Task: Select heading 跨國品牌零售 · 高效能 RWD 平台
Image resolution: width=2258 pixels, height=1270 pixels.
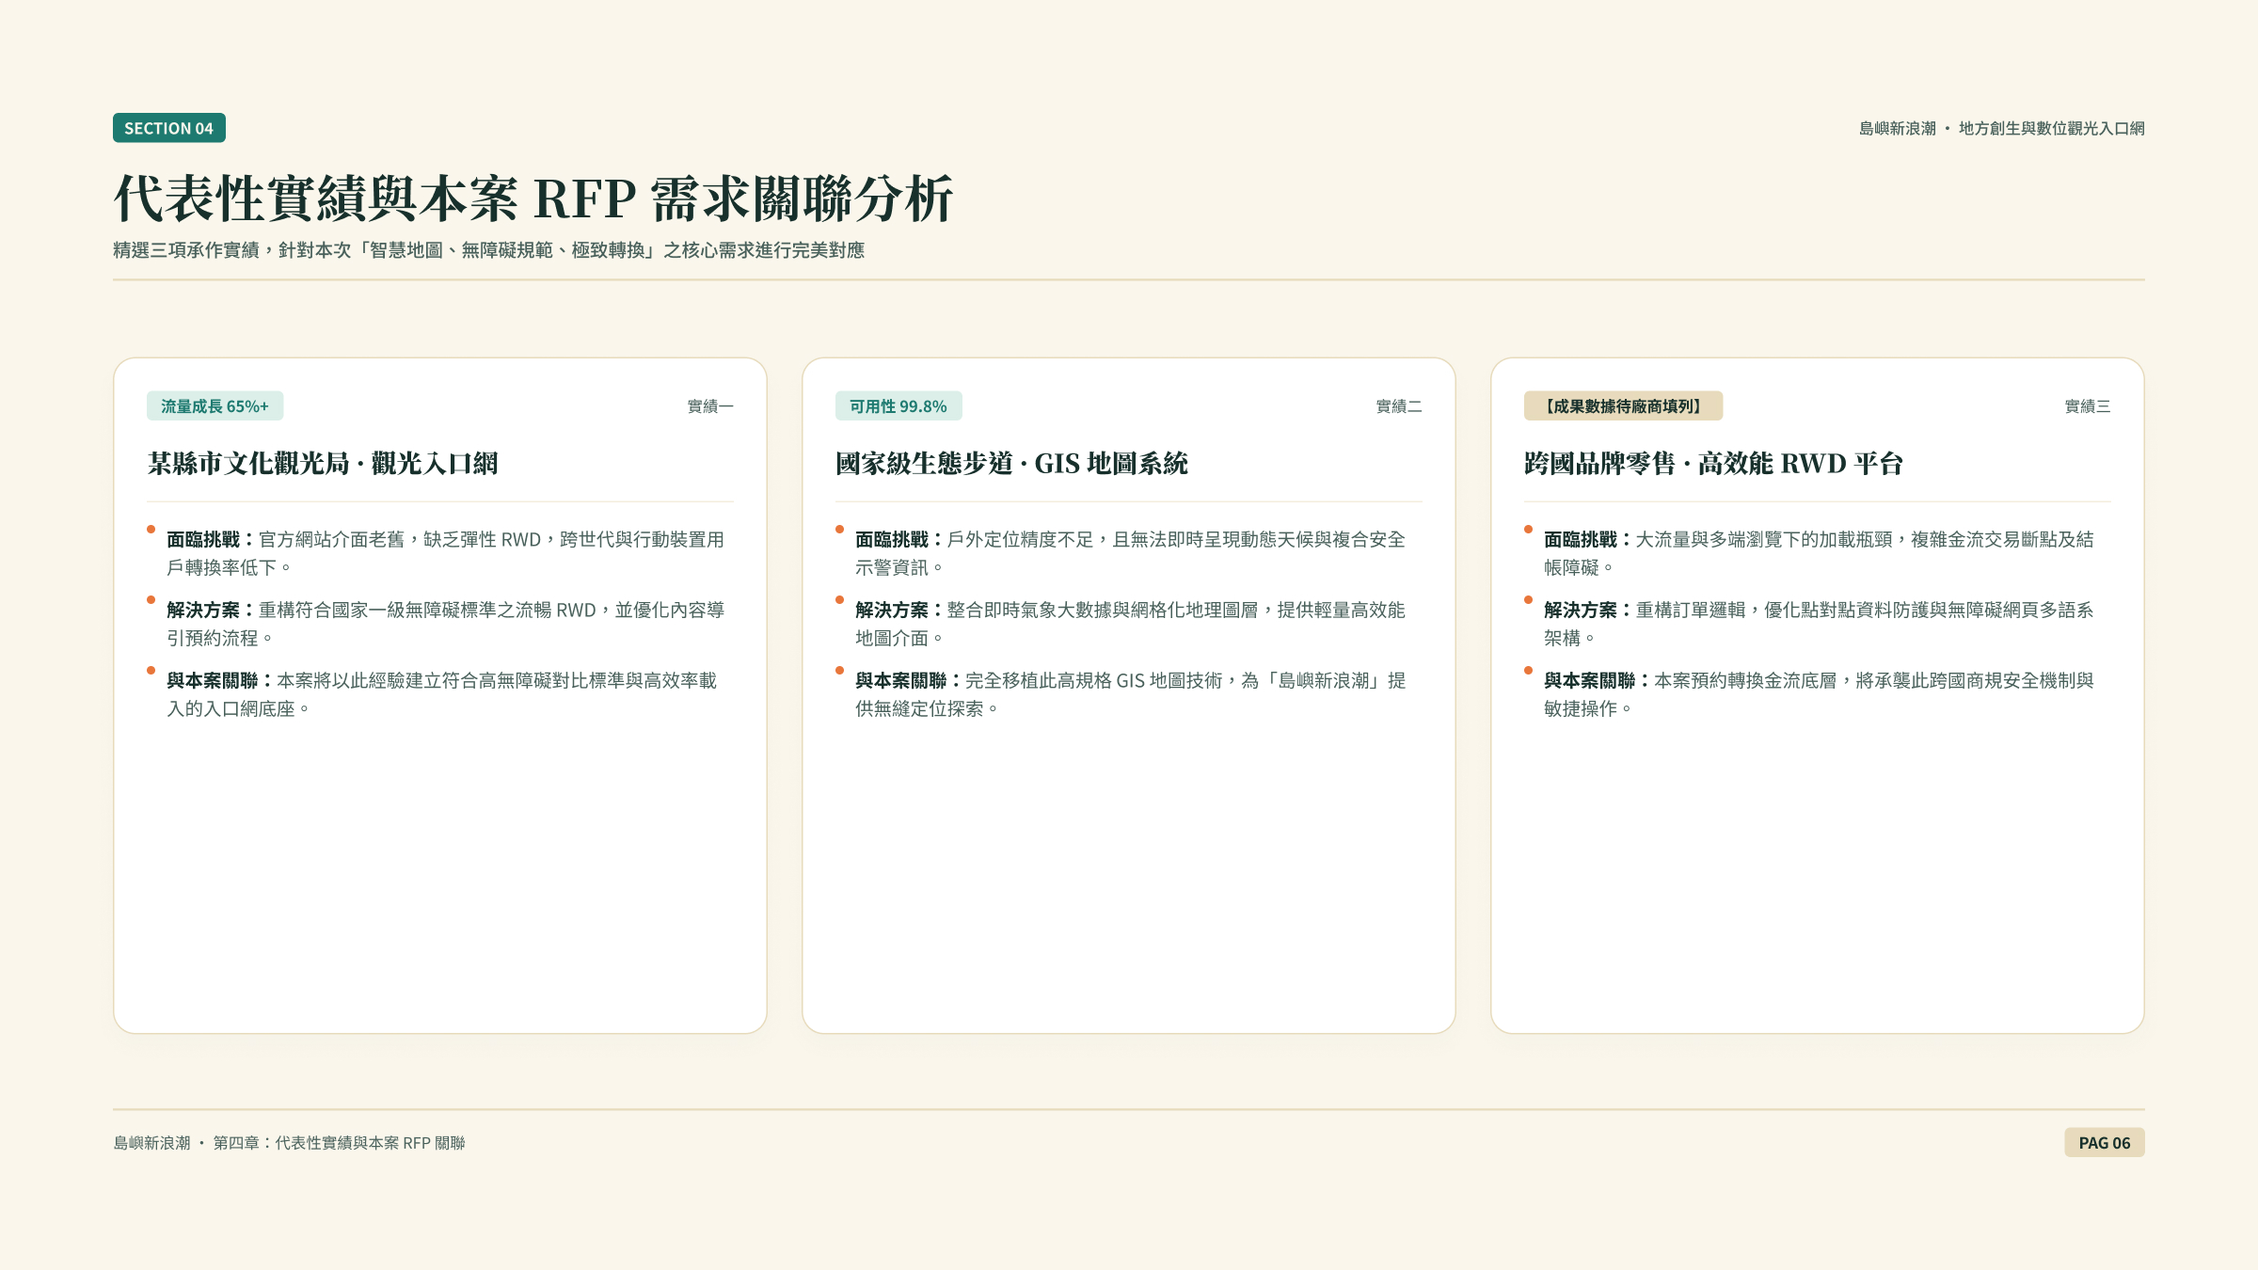Action: [1713, 464]
